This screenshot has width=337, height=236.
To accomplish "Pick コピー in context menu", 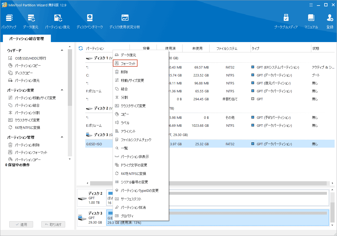I will [x=141, y=114].
